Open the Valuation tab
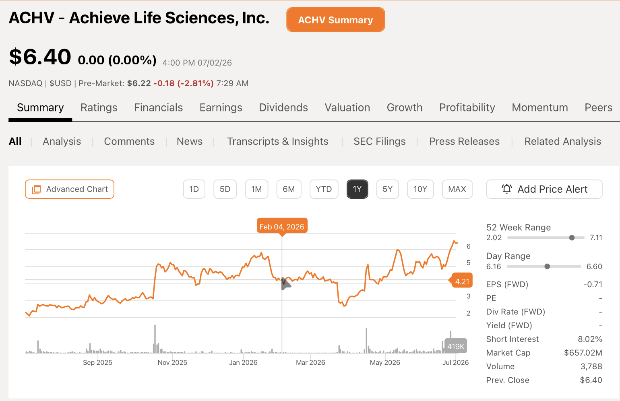This screenshot has width=620, height=401. click(347, 108)
